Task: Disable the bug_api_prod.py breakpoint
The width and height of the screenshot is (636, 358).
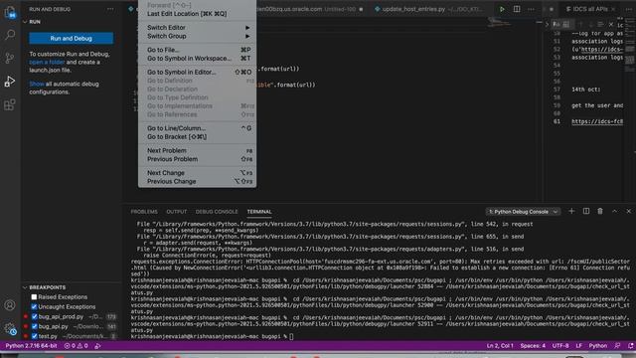Action: pos(35,316)
